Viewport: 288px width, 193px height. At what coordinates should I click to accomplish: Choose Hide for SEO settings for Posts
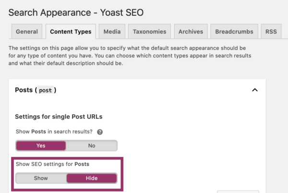tap(92, 178)
